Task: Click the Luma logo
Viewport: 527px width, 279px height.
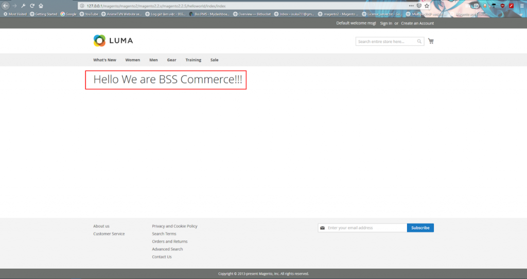Action: [x=113, y=41]
